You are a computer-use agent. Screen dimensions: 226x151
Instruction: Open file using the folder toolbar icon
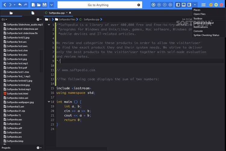(x=39, y=5)
